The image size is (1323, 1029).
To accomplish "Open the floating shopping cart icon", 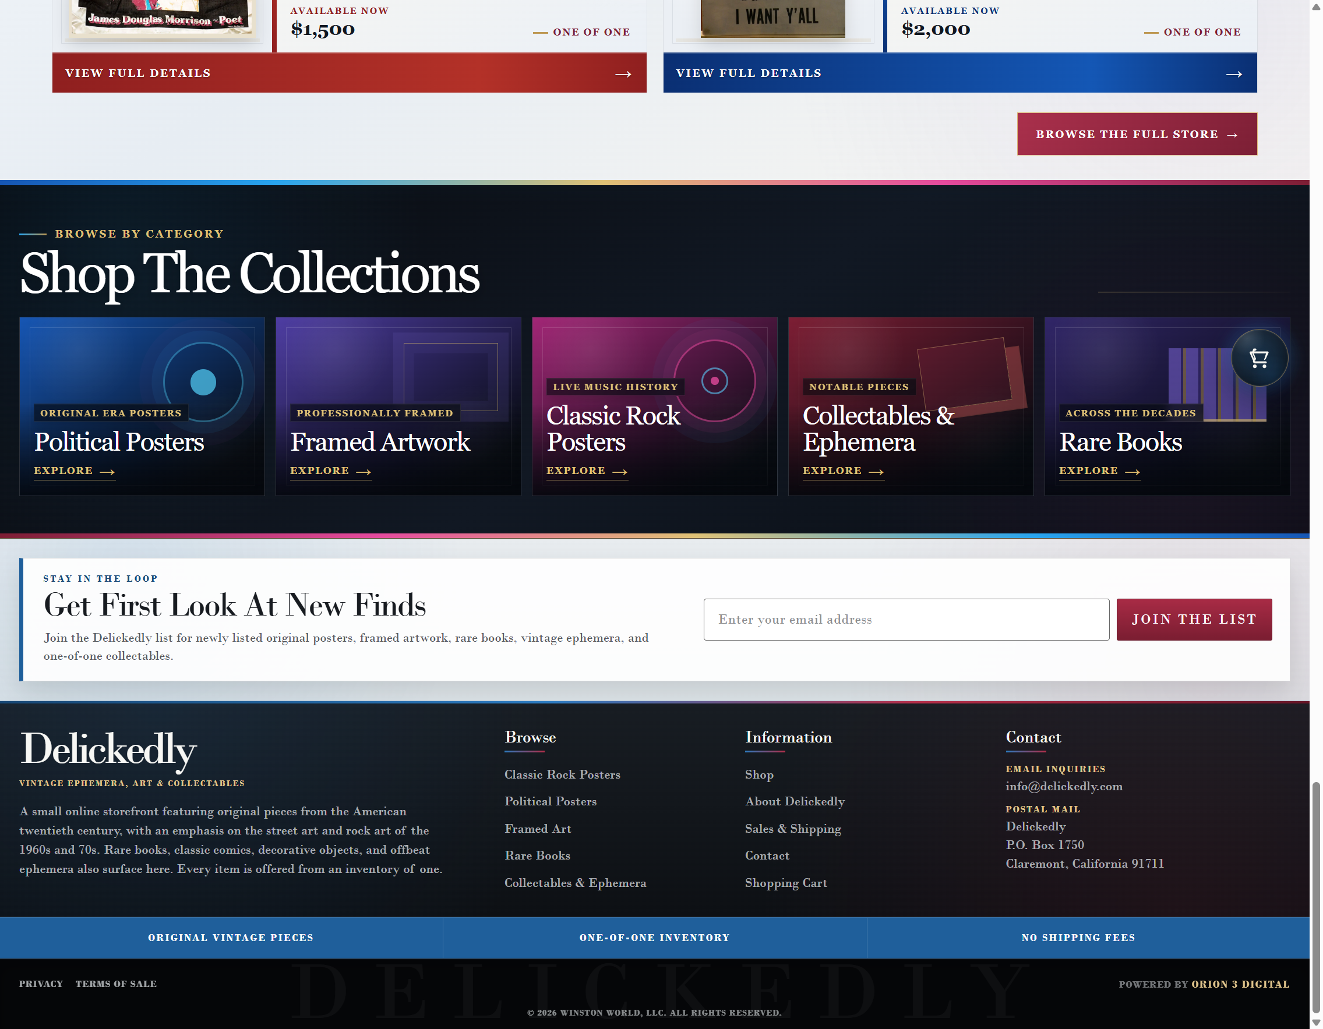I will tap(1259, 358).
